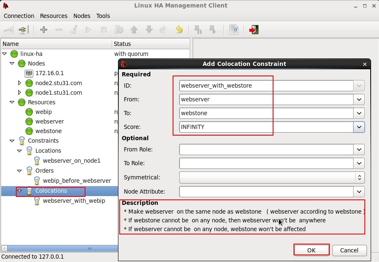Click the Symmetrical field spinner arrows

(x=360, y=178)
